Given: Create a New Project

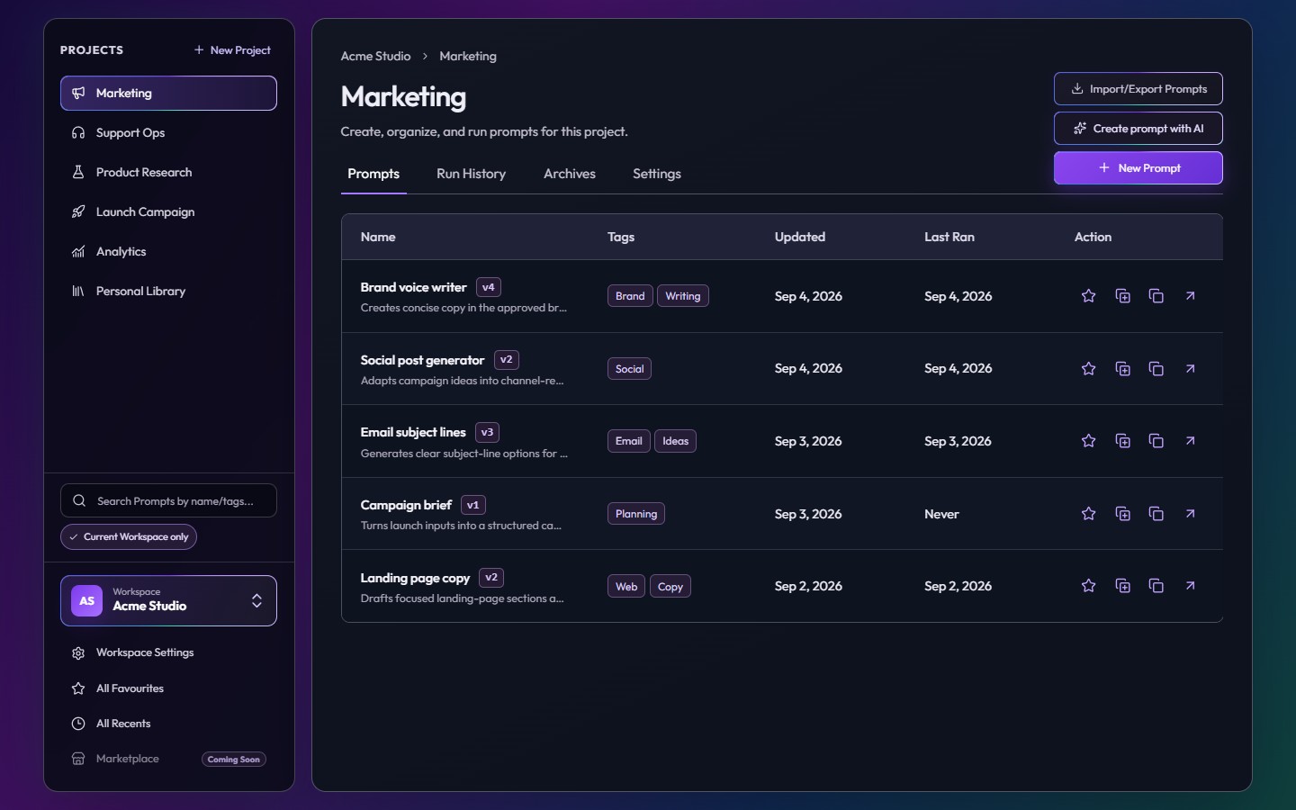Looking at the screenshot, I should 232,50.
